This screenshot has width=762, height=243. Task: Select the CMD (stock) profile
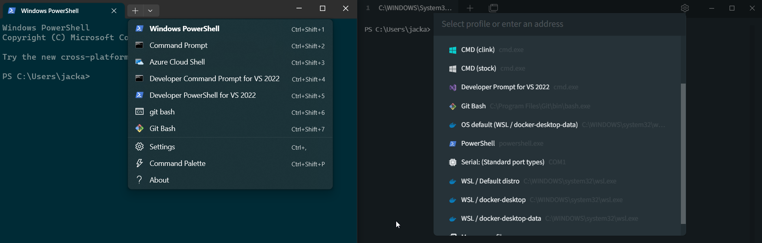pyautogui.click(x=558, y=69)
